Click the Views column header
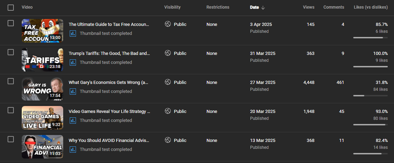 click(308, 7)
